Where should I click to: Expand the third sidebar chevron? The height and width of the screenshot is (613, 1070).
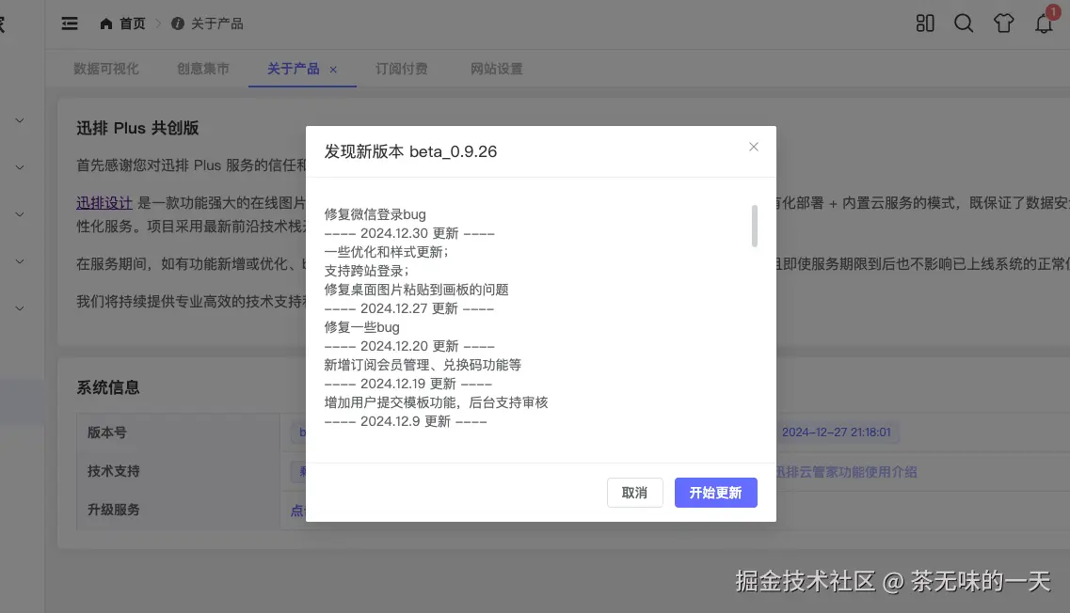point(20,214)
